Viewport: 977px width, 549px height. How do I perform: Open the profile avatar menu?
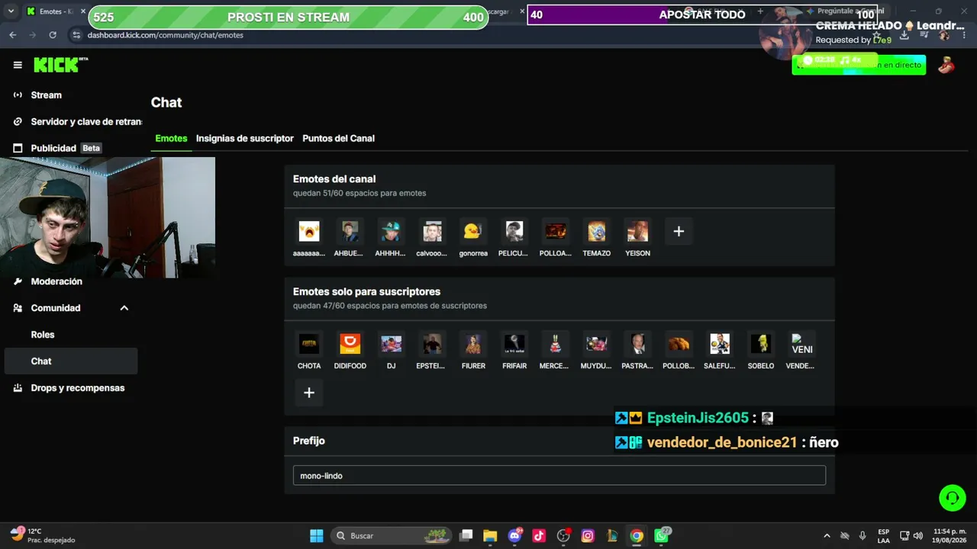coord(946,65)
